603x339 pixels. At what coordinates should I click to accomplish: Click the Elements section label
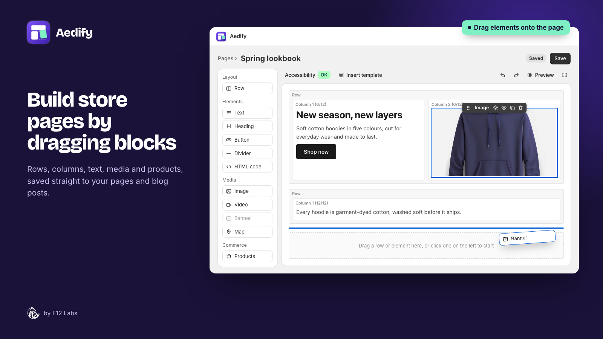click(x=233, y=102)
